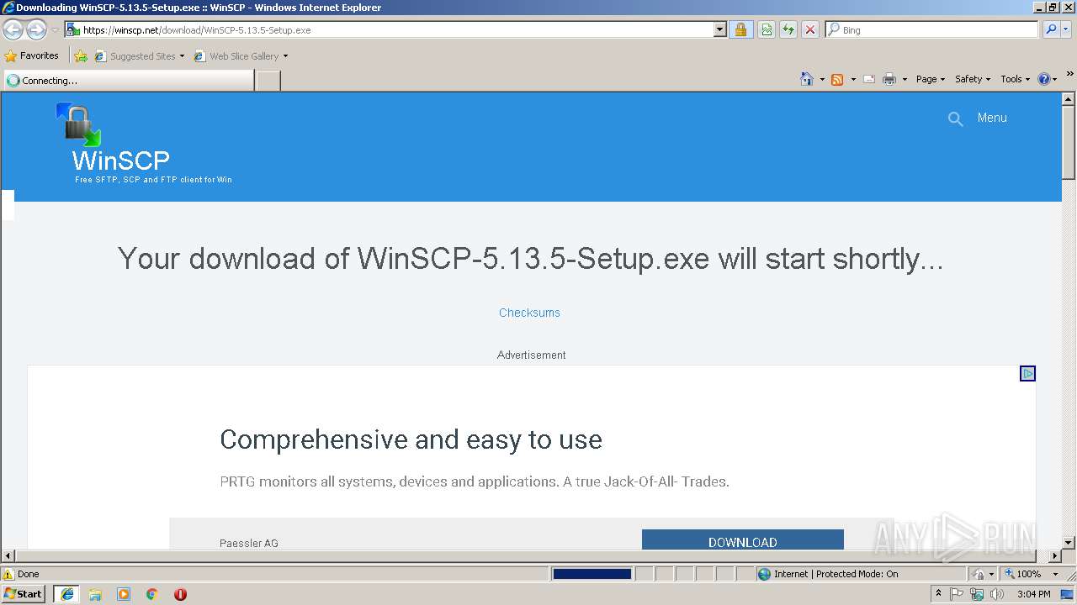This screenshot has width=1077, height=605.
Task: Stop loading with the red X icon
Action: click(x=809, y=30)
